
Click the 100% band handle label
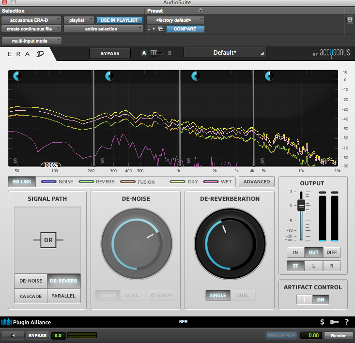pos(51,165)
